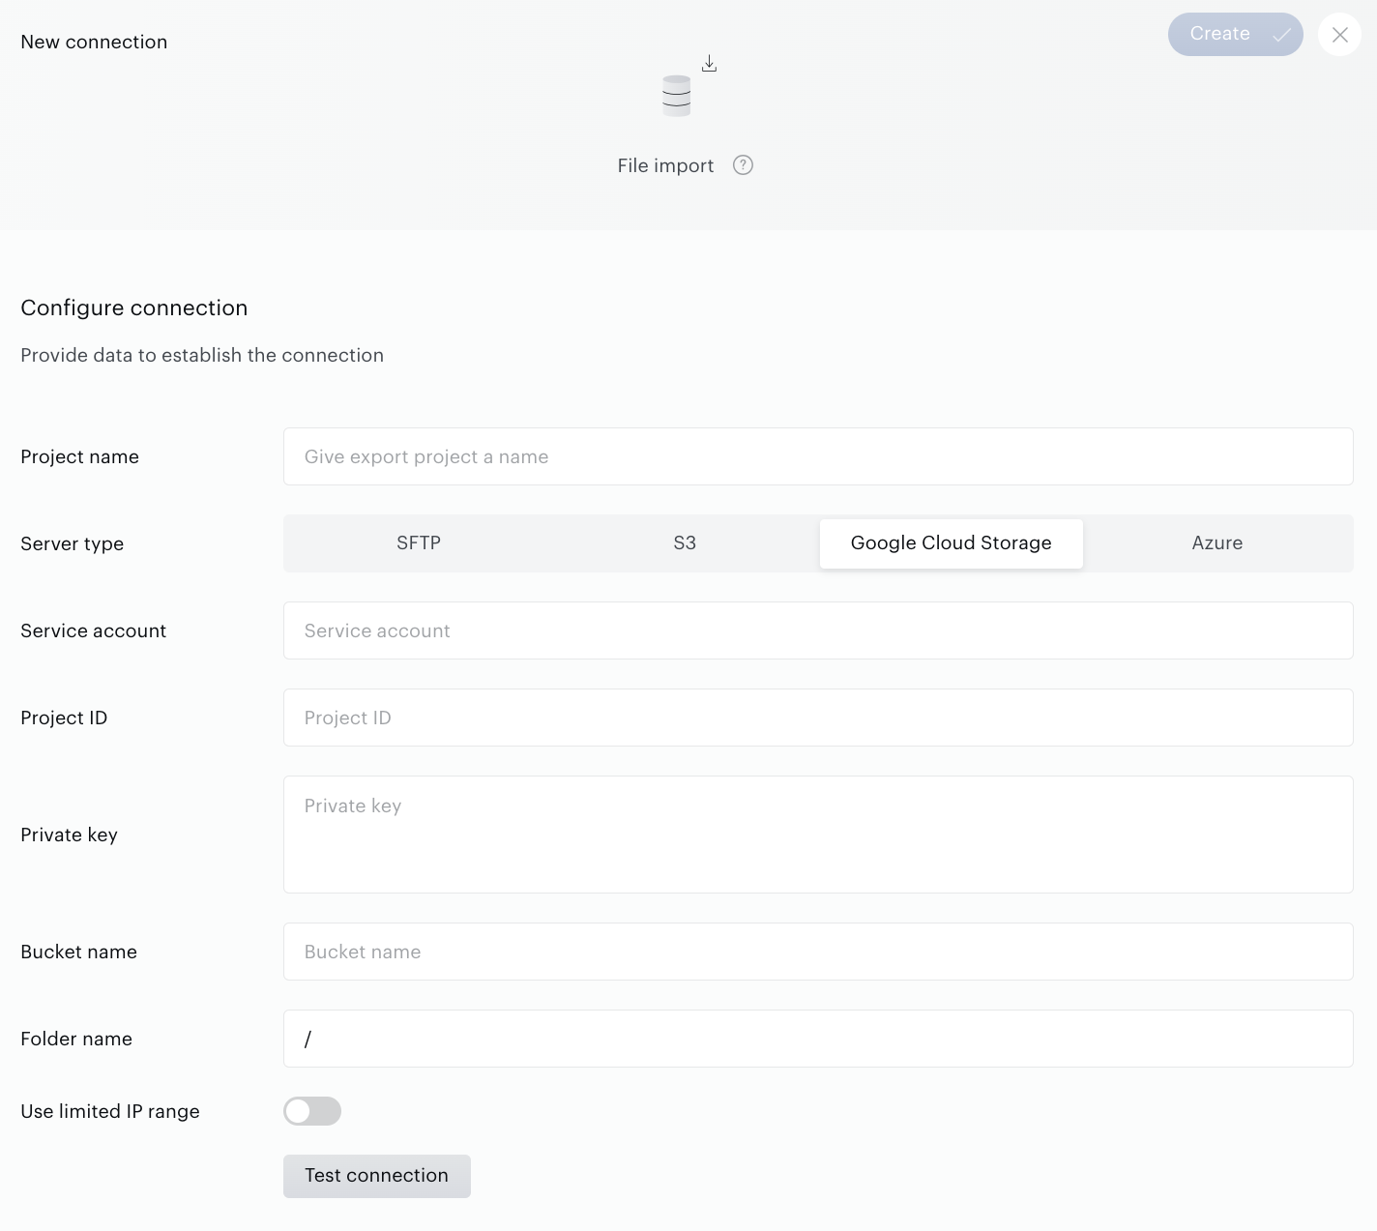
Task: Click the Test connection button
Action: [377, 1176]
